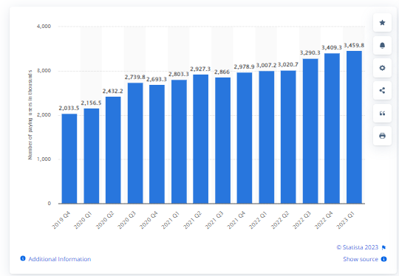Click the 2020 Q2 bar labeled 2,432.2
The height and width of the screenshot is (276, 399).
(x=113, y=150)
